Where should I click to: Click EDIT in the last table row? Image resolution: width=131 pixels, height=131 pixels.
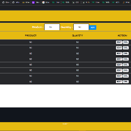pyautogui.click(x=119, y=82)
